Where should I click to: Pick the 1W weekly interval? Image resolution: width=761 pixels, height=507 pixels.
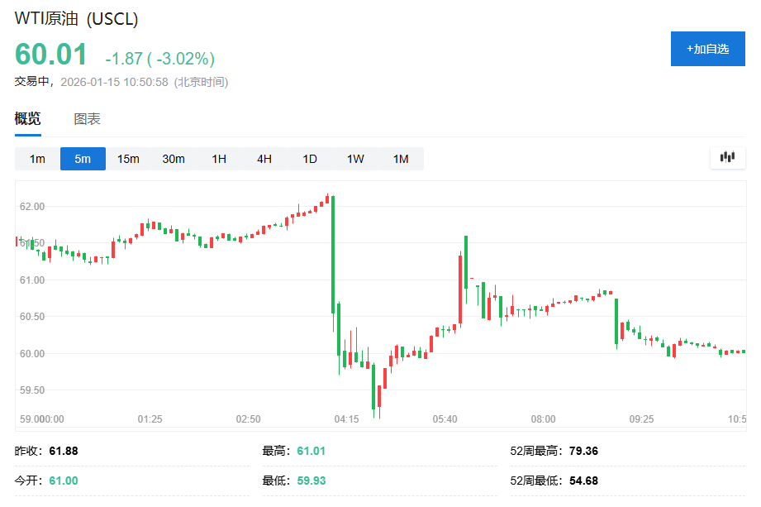click(x=355, y=159)
